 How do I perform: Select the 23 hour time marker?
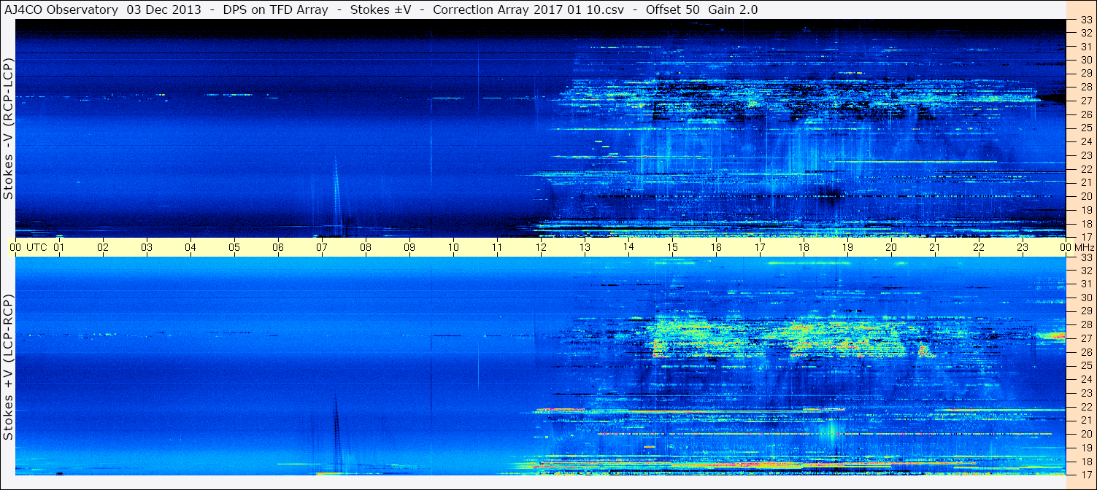tap(1023, 247)
